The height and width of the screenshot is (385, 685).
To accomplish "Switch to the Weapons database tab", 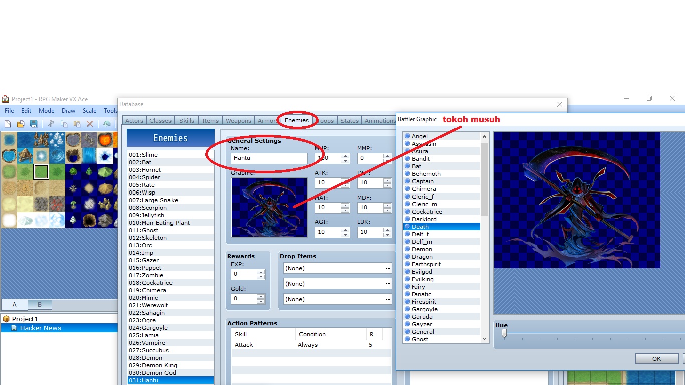I will coord(238,121).
